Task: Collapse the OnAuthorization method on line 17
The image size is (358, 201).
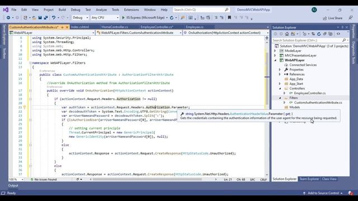Action: [30, 90]
